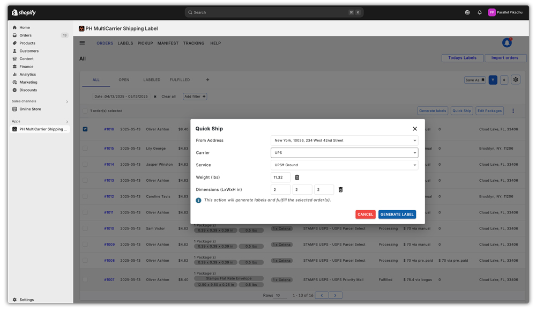Click the sort arrows icon button
The image size is (536, 310).
[x=504, y=80]
